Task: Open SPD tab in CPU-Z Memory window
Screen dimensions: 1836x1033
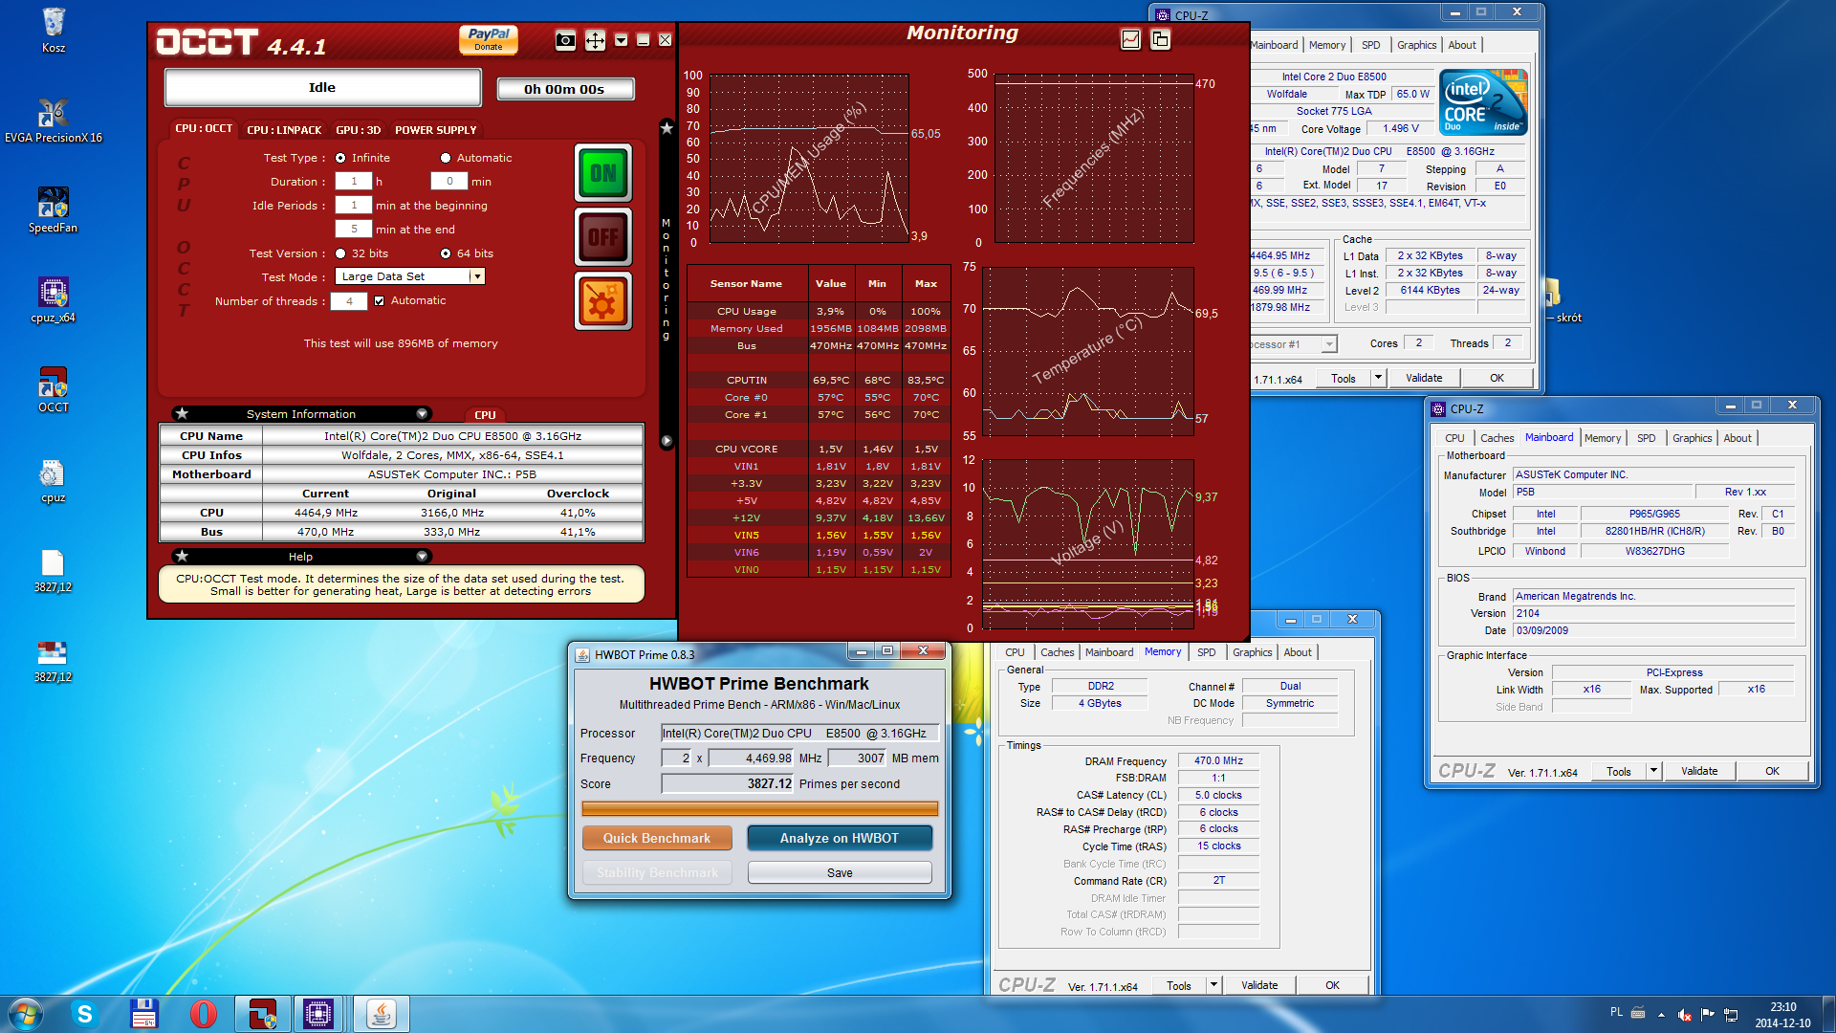Action: click(x=1207, y=652)
